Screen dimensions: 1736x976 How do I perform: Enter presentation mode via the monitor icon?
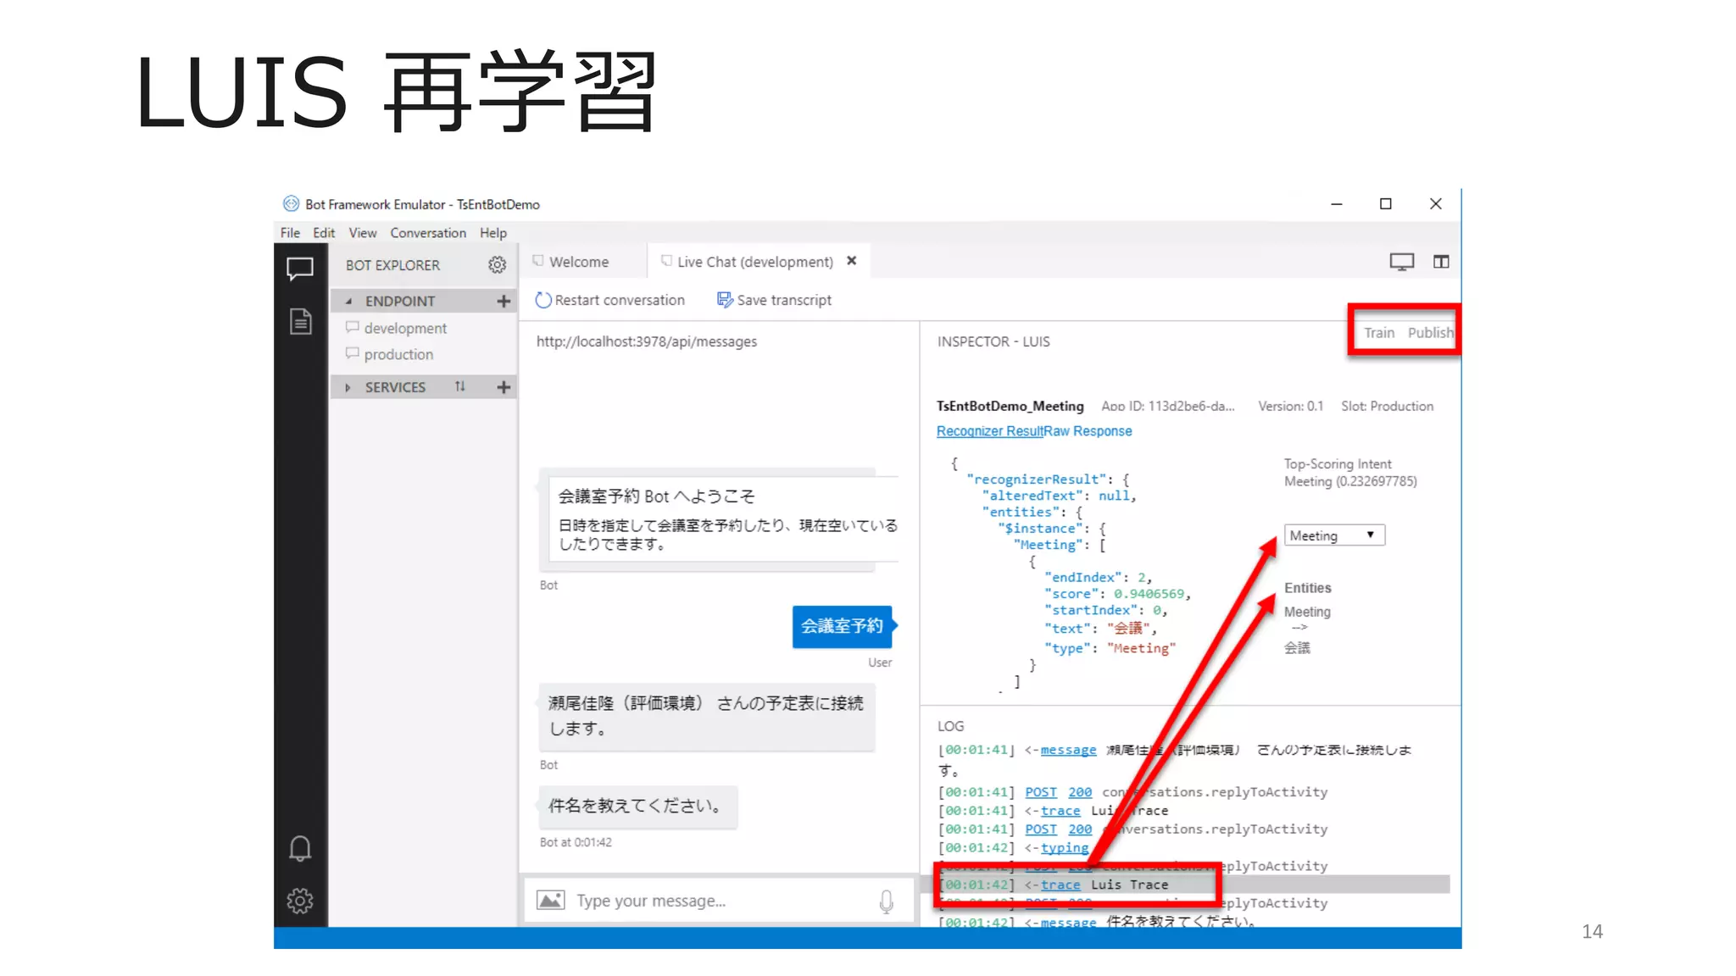(1401, 262)
